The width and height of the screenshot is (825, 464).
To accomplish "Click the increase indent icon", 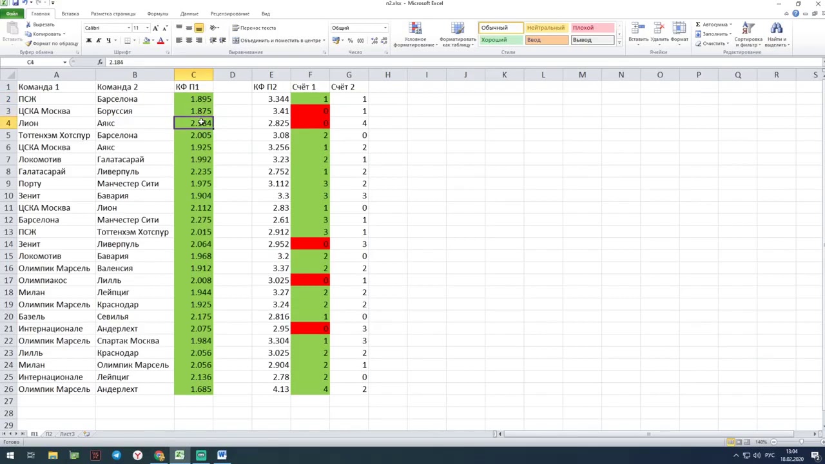I will click(222, 41).
